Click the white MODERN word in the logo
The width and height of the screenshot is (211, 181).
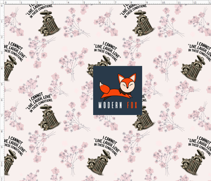click(107, 105)
